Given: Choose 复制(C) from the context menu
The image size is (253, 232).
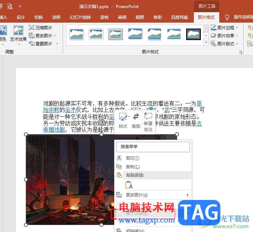Looking at the screenshot, I should [153, 167].
